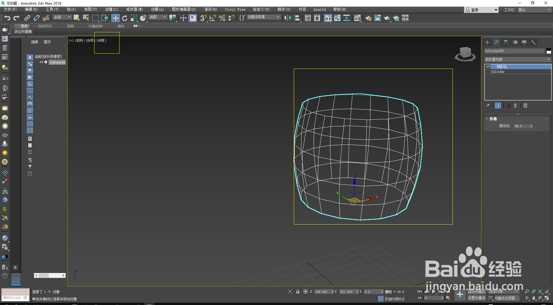Click the Select and Link chain icon

[x=27, y=18]
